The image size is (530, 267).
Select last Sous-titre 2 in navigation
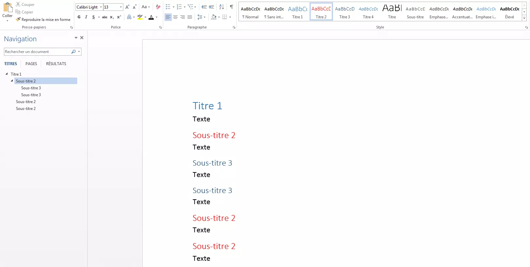[x=26, y=109]
